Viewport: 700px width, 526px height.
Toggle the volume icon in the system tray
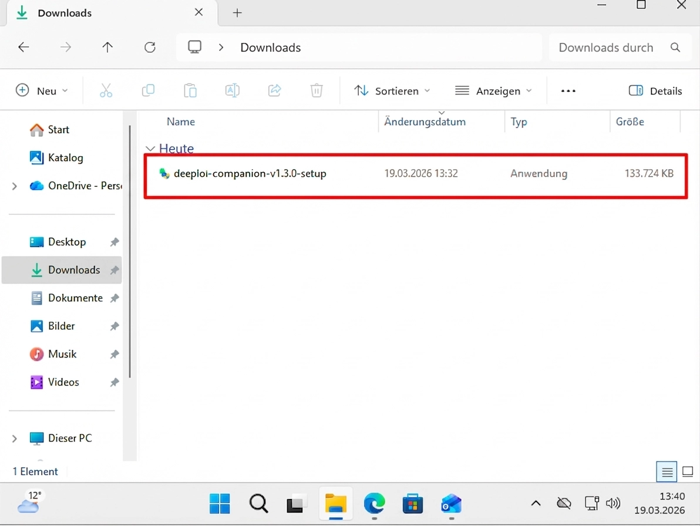[x=613, y=503]
